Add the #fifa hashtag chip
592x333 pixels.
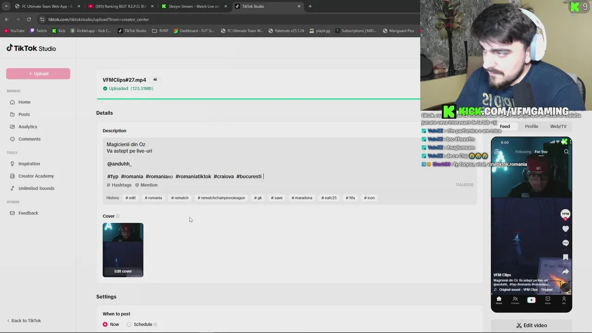coord(350,198)
